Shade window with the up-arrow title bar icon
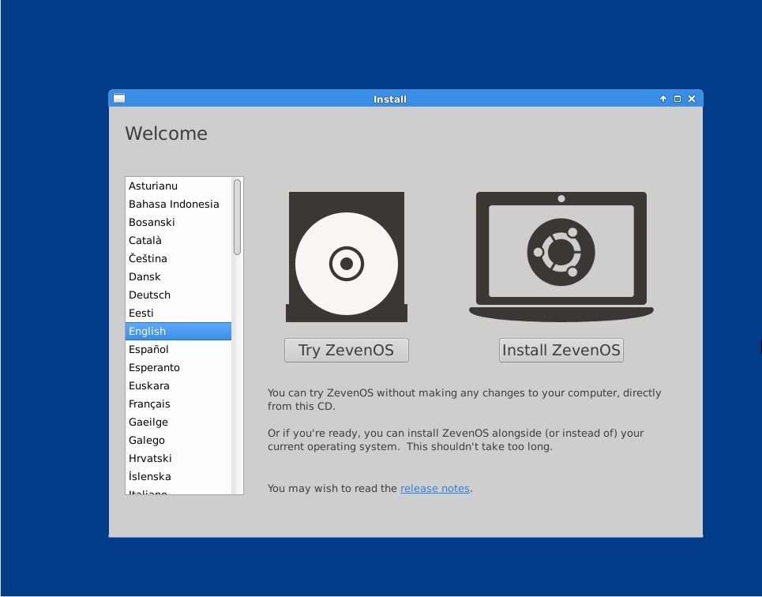 (663, 99)
